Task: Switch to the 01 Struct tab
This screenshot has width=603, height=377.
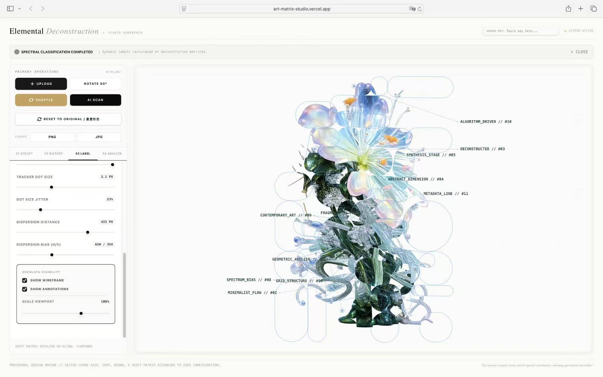Action: click(x=24, y=154)
